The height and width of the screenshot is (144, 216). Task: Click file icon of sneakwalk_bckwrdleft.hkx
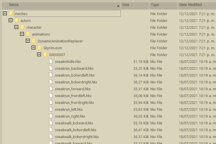[51, 129]
